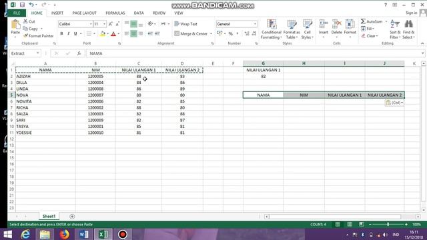
Task: Click the Paste clipboard icon
Action: [15, 25]
